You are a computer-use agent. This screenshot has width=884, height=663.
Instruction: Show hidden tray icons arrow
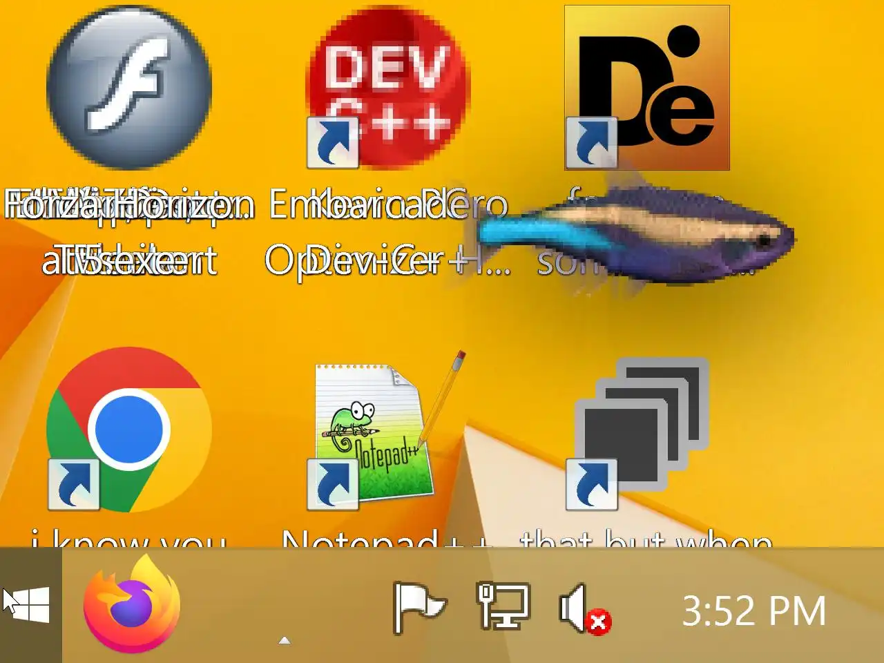[x=284, y=640]
